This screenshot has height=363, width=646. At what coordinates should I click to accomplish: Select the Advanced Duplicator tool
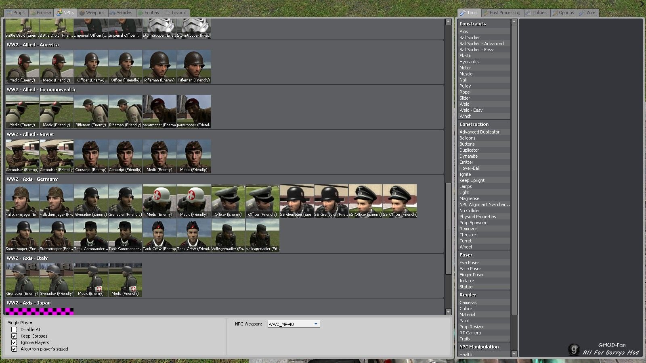coord(484,132)
